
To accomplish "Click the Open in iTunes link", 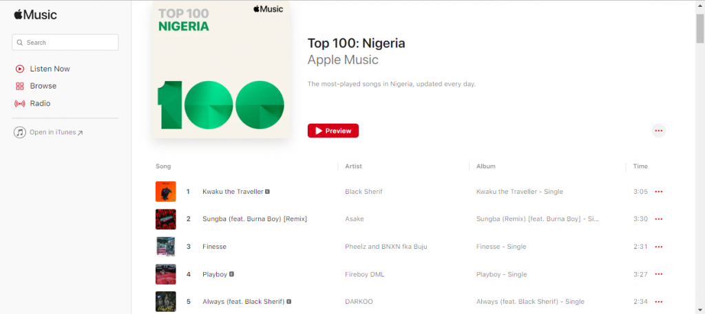I will point(52,132).
